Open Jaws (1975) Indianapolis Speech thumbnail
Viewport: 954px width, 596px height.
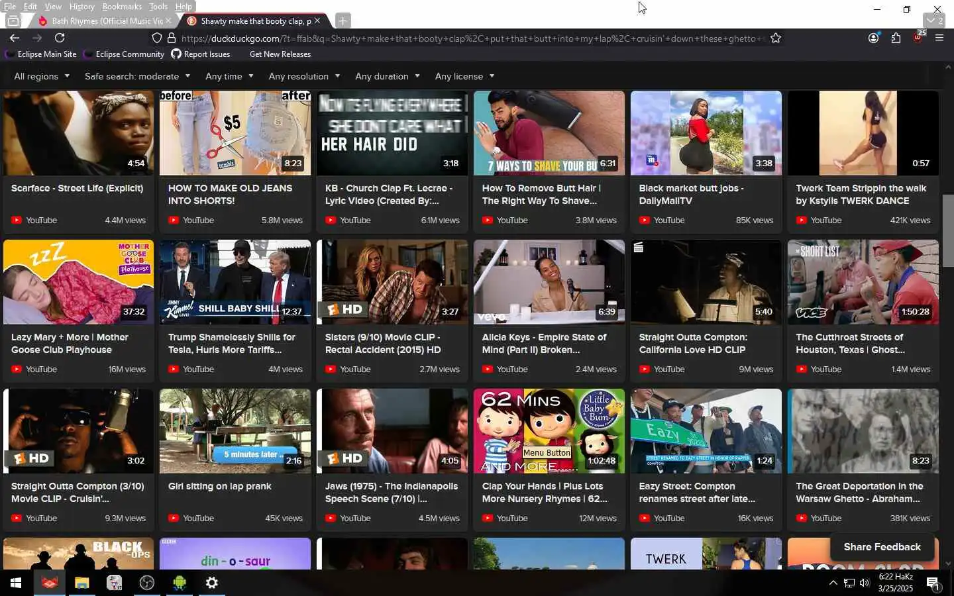click(x=392, y=431)
